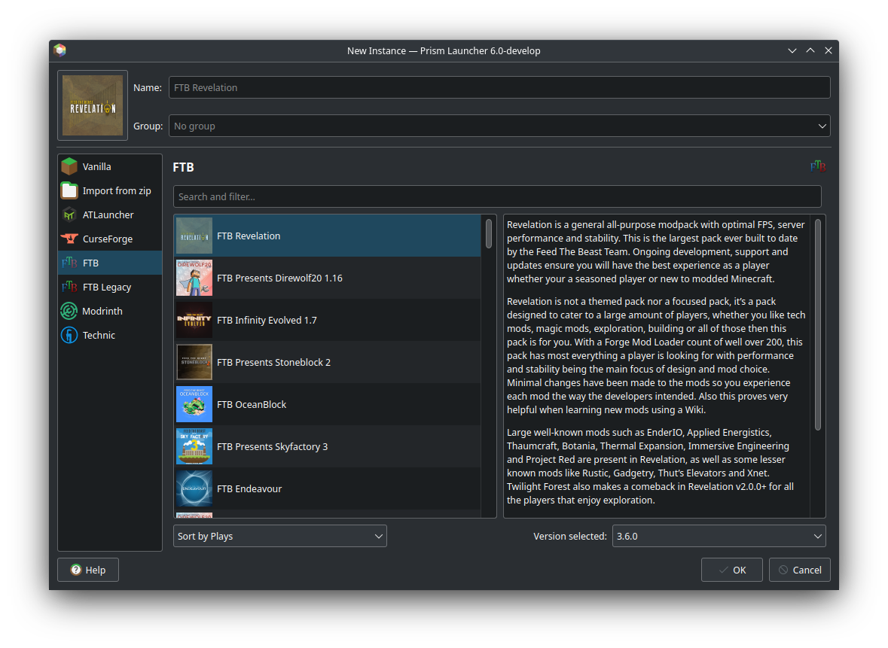This screenshot has height=648, width=888.
Task: Click the Revelation description text
Action: pos(656,362)
